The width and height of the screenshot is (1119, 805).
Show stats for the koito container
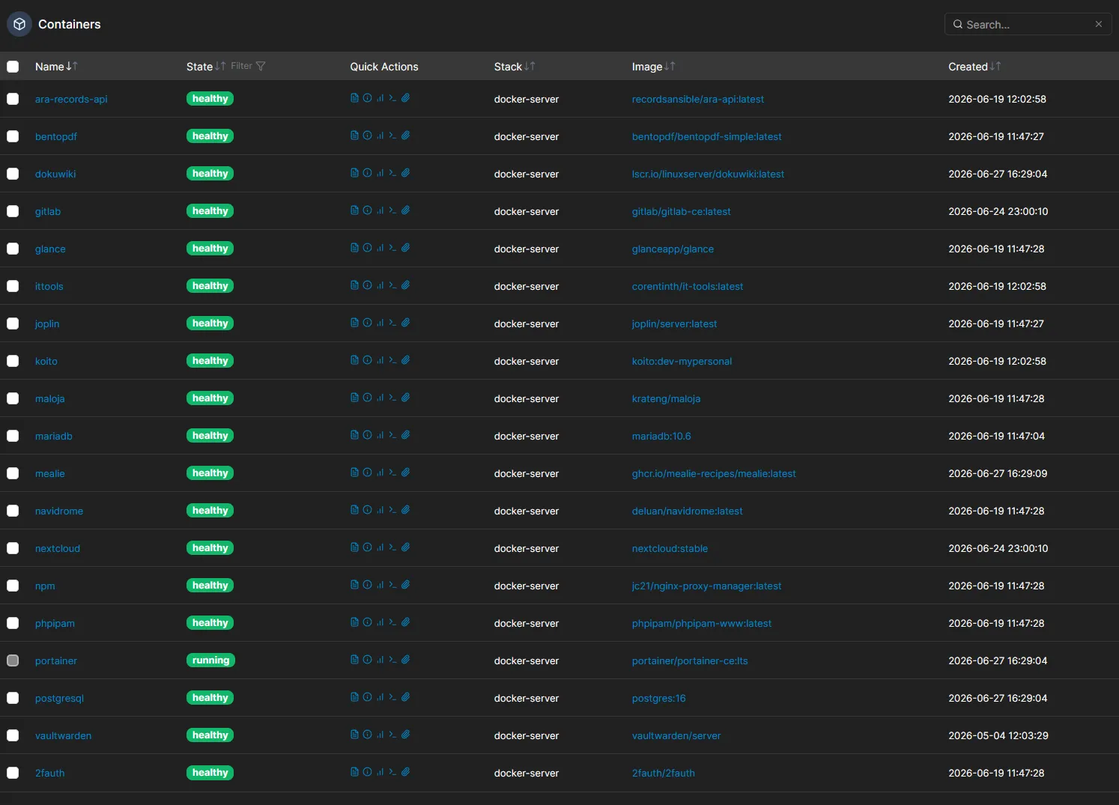(x=380, y=360)
